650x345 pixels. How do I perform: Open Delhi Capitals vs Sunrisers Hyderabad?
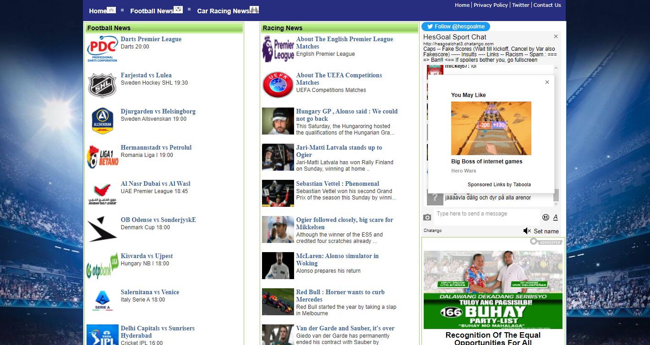tap(158, 332)
